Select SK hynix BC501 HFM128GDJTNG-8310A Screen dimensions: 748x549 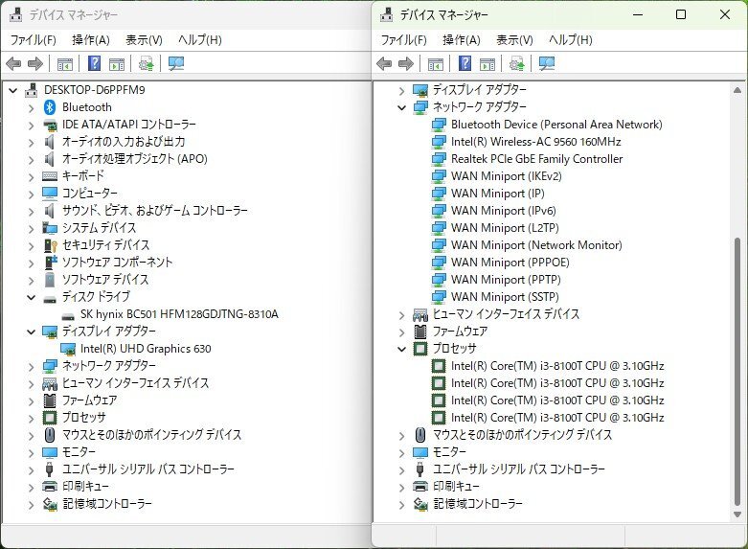click(x=179, y=314)
